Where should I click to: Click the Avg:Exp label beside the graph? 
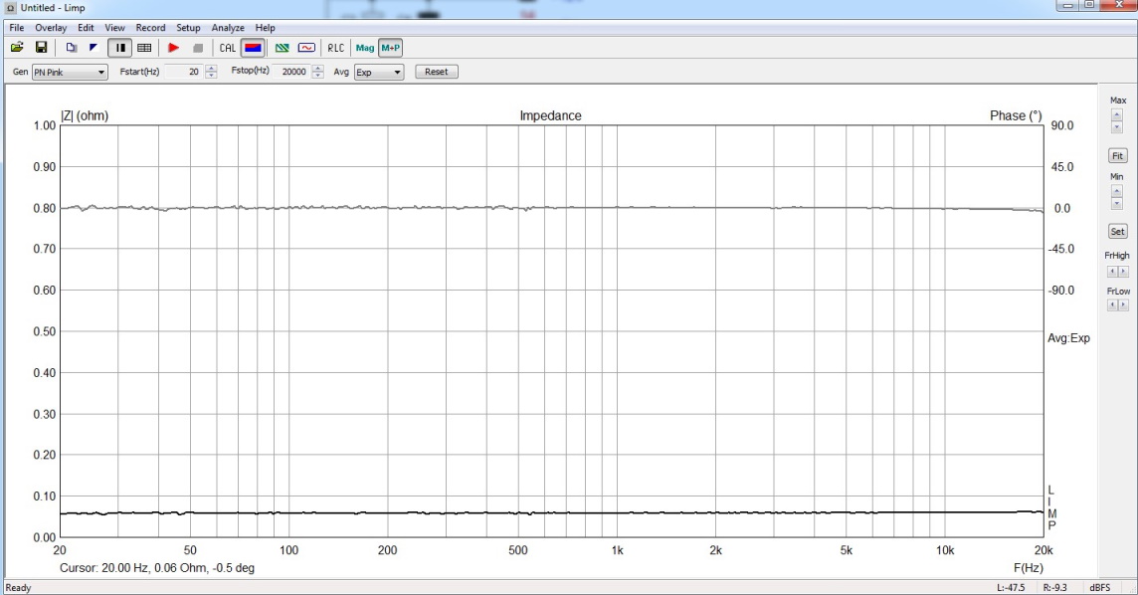click(x=1068, y=338)
